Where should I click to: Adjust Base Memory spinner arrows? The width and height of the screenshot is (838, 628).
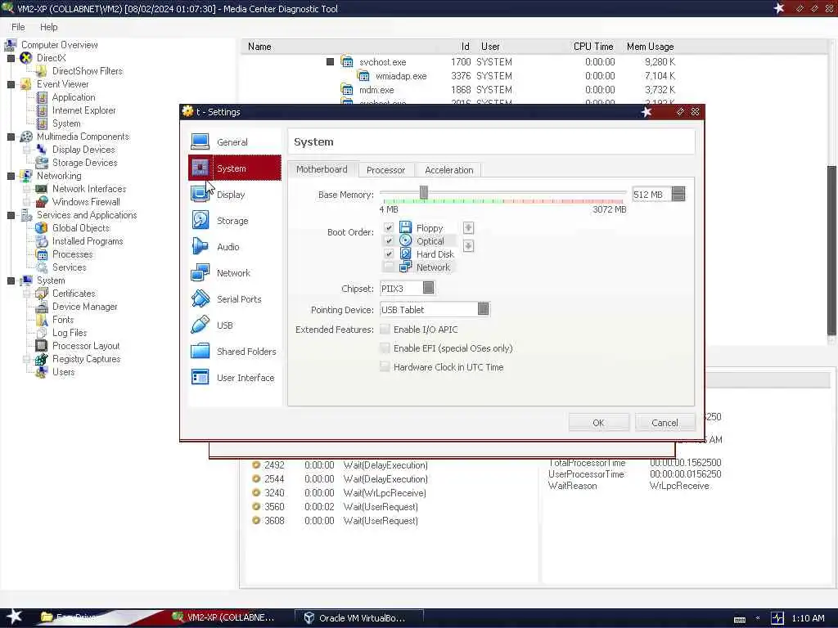(678, 195)
